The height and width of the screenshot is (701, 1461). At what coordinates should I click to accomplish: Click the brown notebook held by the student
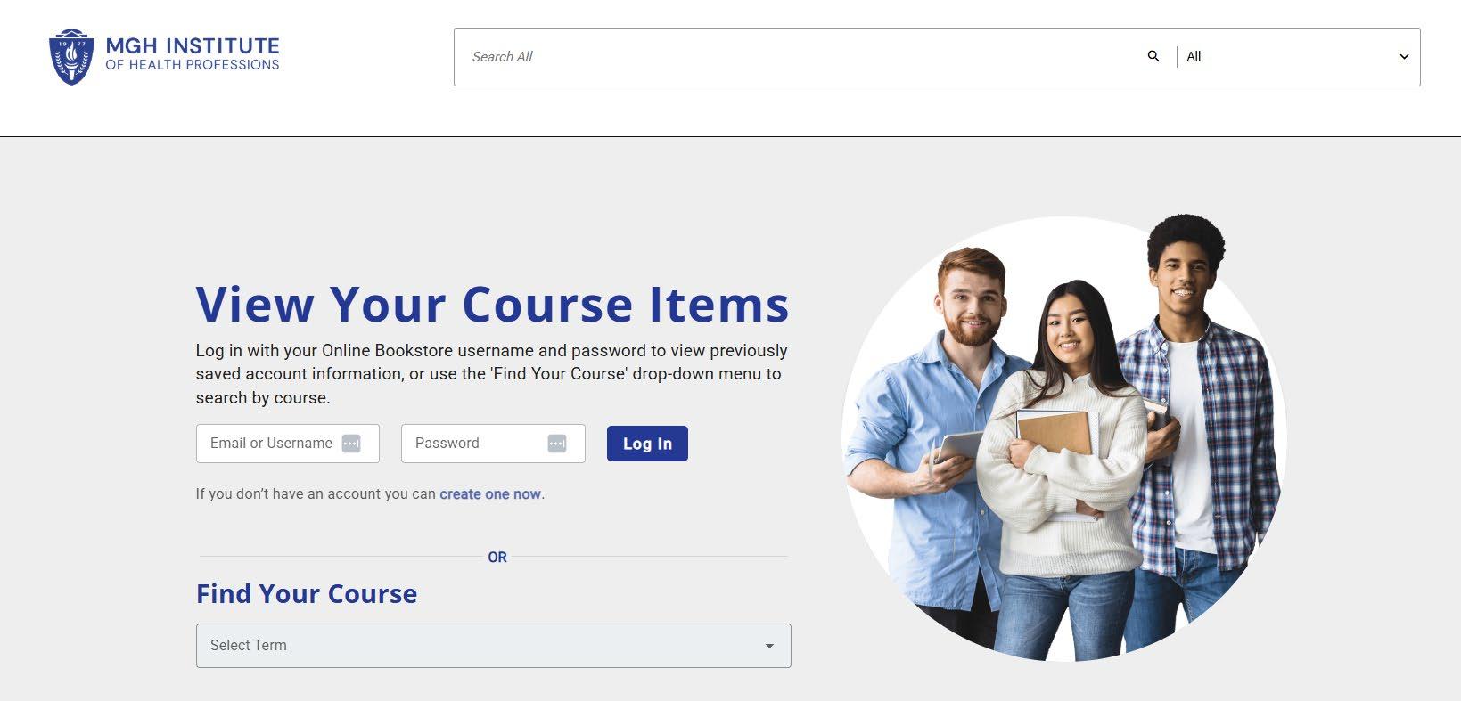[x=1055, y=434]
